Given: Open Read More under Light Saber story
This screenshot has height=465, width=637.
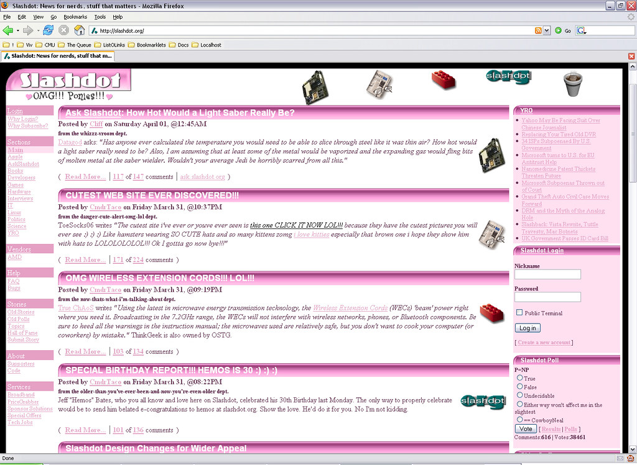Looking at the screenshot, I should tap(85, 177).
